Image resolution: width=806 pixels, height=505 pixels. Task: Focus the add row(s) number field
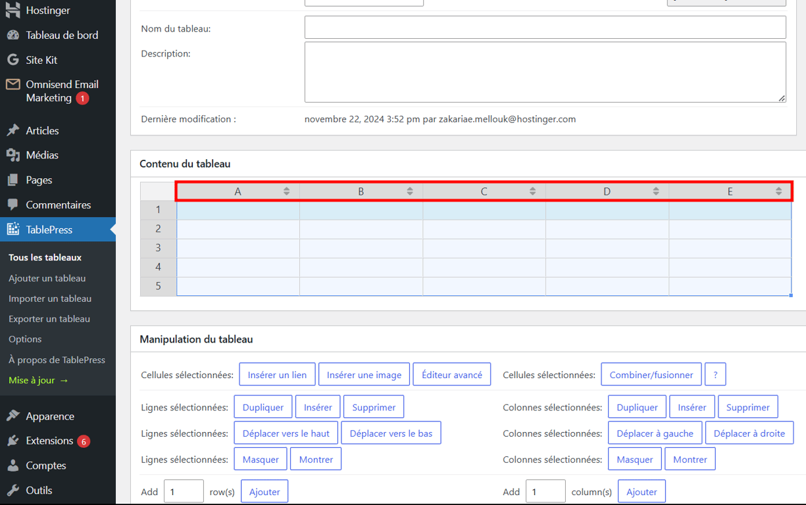[x=184, y=491]
